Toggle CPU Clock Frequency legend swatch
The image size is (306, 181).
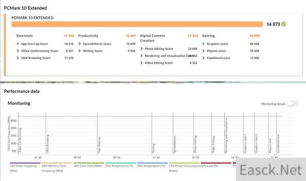(25, 163)
